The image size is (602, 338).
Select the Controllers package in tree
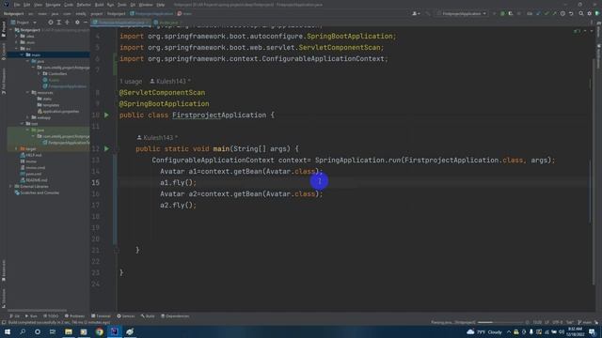pos(55,73)
